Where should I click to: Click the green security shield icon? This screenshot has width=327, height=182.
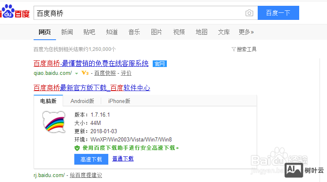click(77, 148)
